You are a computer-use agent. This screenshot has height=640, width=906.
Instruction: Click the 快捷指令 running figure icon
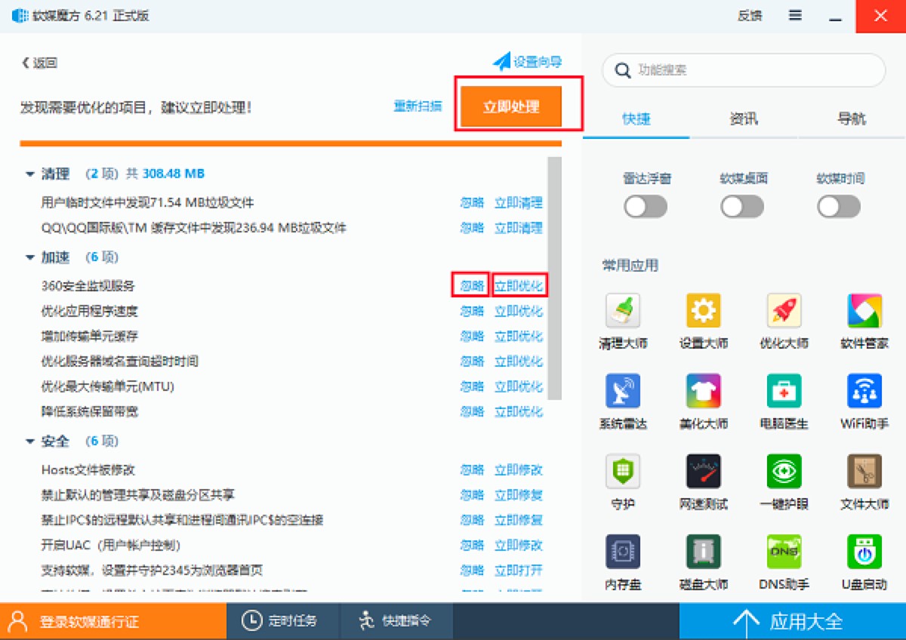[366, 621]
